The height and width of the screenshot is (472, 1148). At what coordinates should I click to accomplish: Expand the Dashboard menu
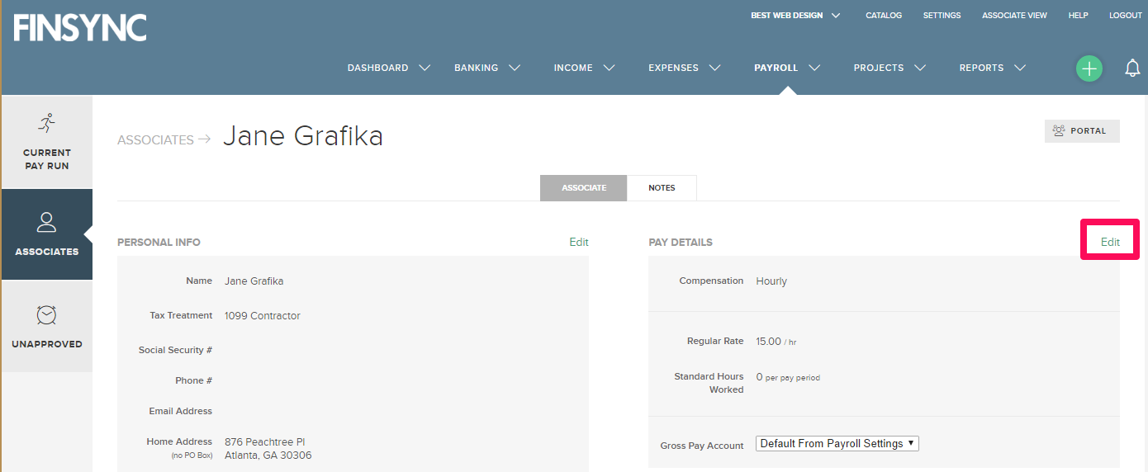point(389,68)
